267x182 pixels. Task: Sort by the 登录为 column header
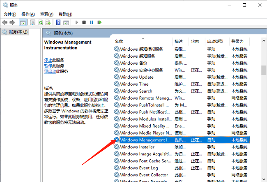click(239, 42)
